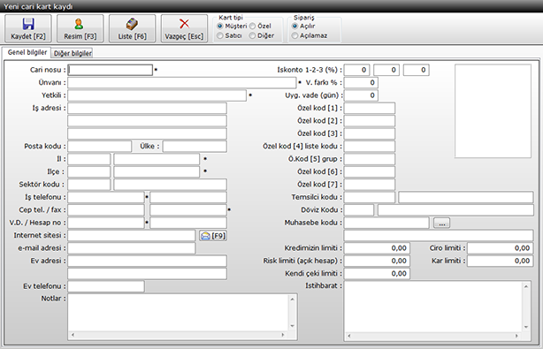The height and width of the screenshot is (349, 543).
Task: Click the first Ev adresi line
Action: 147,261
